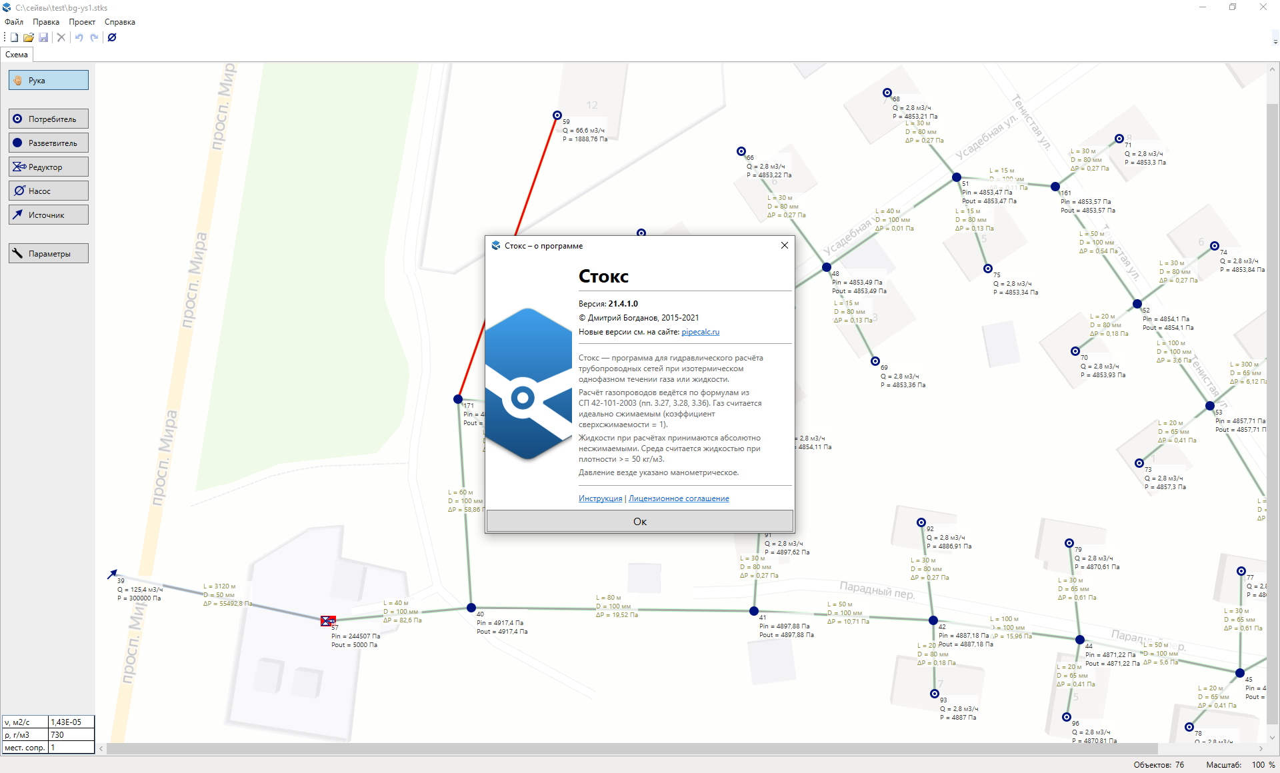Click the open file folder icon

(x=29, y=37)
